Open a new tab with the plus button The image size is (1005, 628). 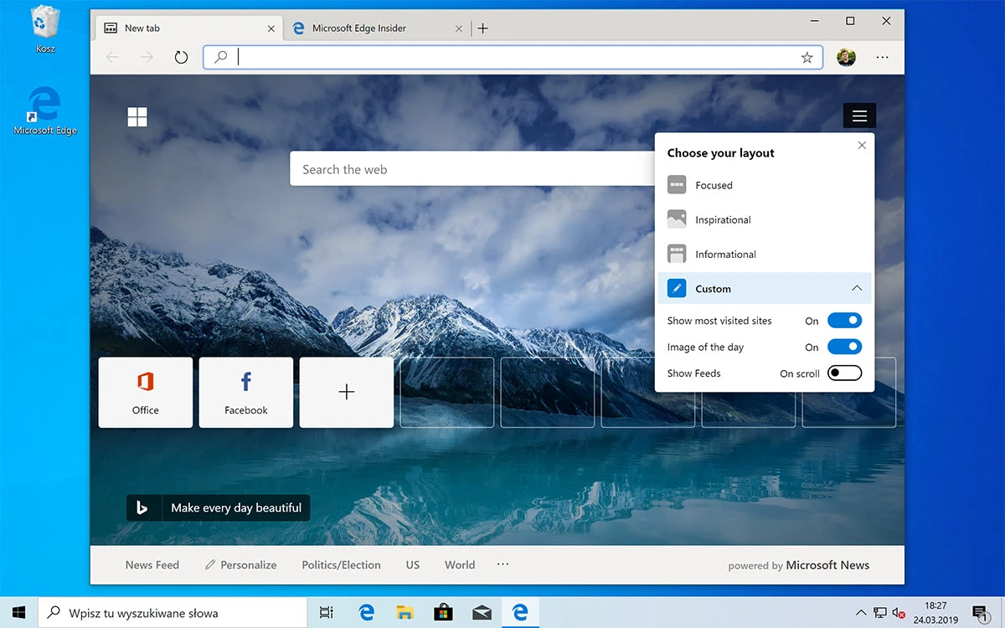point(482,28)
